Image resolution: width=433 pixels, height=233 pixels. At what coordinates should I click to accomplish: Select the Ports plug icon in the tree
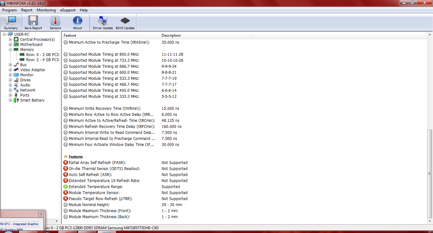tap(16, 95)
